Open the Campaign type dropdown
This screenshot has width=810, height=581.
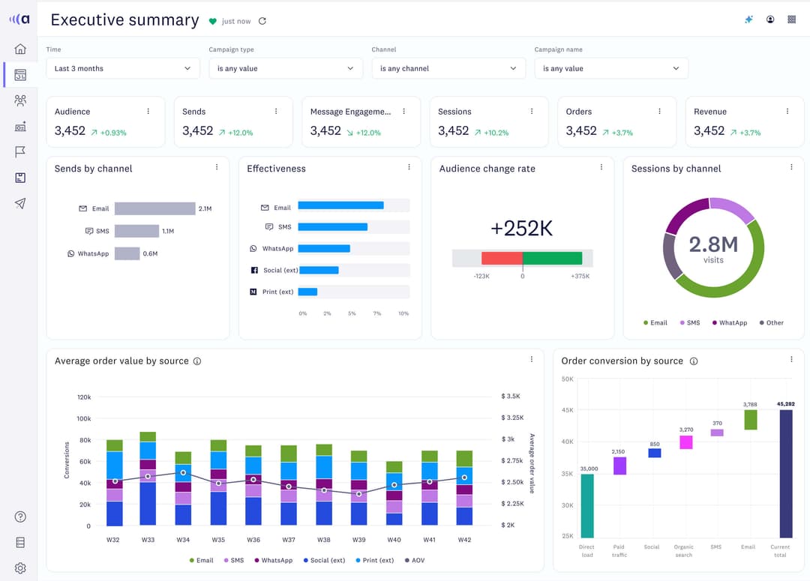(285, 68)
